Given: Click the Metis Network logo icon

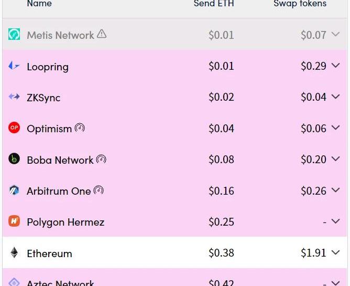Looking at the screenshot, I should 14,34.
